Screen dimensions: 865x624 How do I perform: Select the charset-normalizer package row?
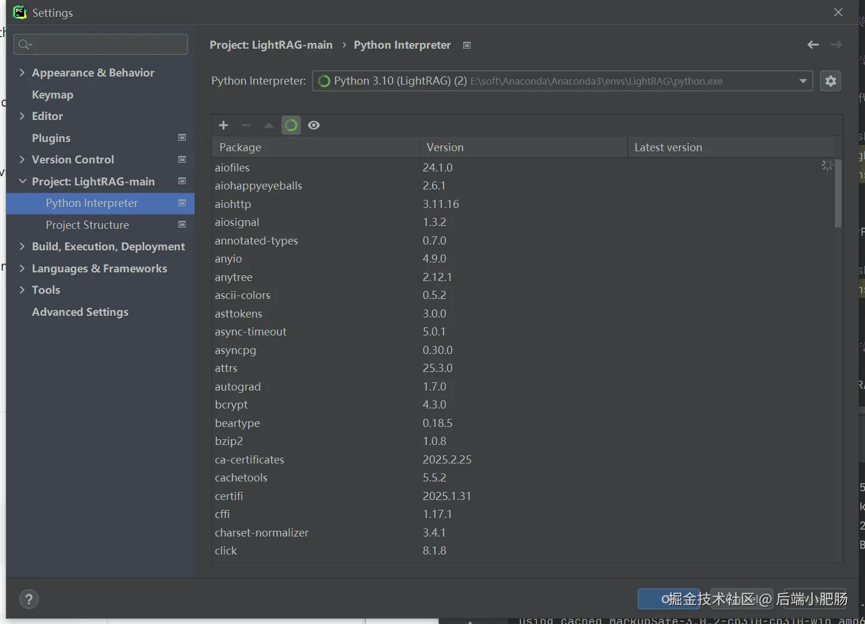click(x=523, y=532)
